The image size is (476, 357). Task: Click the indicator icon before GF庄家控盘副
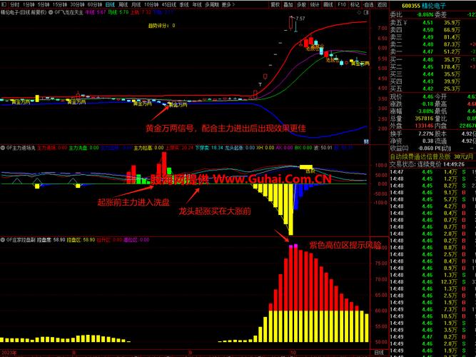coord(2,240)
